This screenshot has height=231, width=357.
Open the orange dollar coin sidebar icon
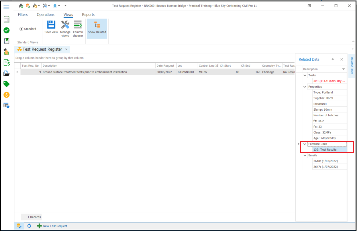(6, 95)
